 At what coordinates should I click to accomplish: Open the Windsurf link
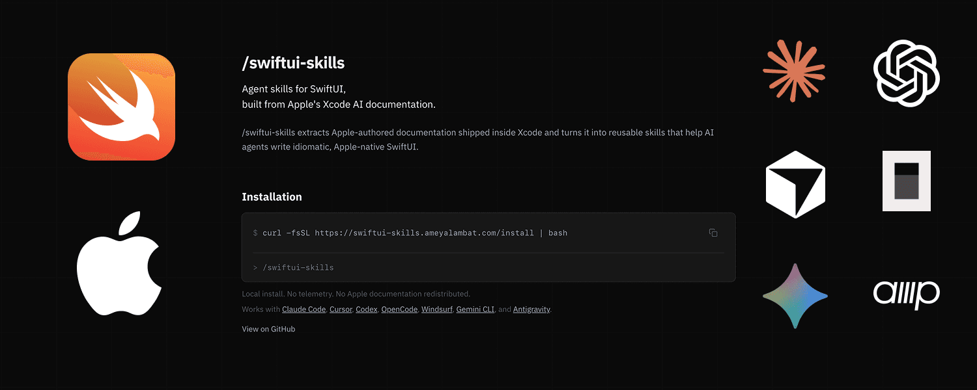436,309
